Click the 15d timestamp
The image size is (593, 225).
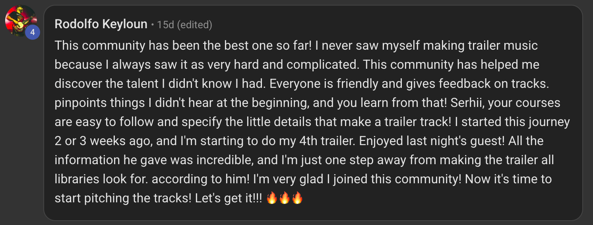coord(166,25)
